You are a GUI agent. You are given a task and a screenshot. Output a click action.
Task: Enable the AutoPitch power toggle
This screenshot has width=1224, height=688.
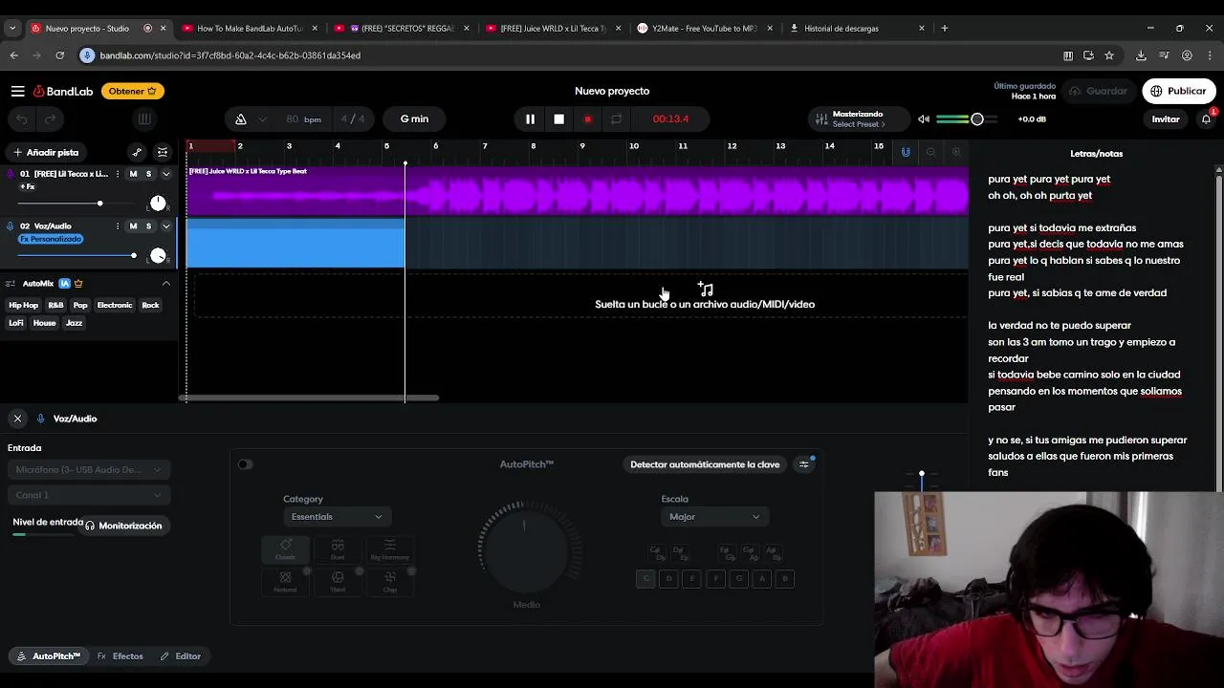245,464
